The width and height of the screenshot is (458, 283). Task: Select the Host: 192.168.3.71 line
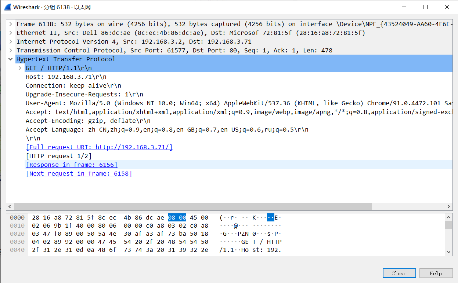66,77
